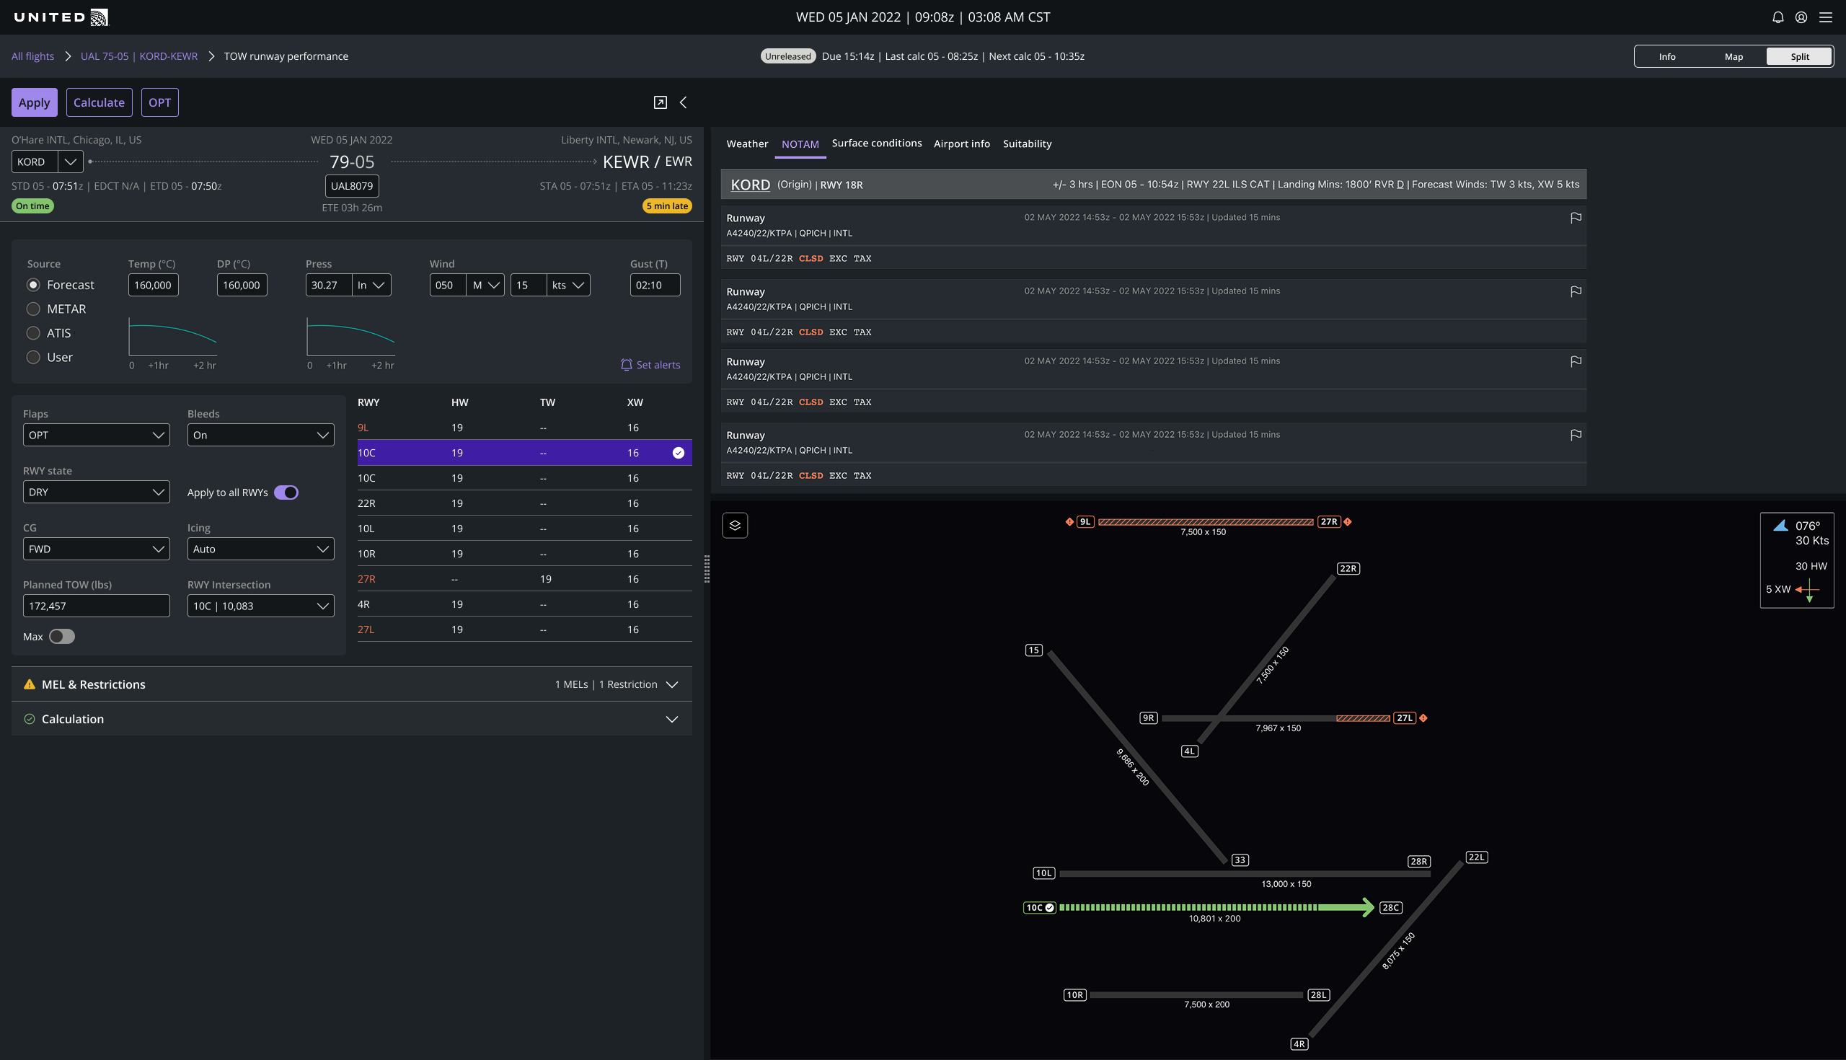Viewport: 1846px width, 1060px height.
Task: Switch to the Map view tab
Action: 1734,57
